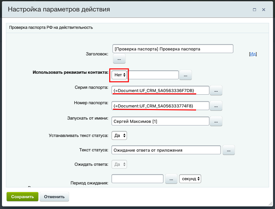
Task: Click the dialog resize grip corner
Action: click(x=270, y=203)
